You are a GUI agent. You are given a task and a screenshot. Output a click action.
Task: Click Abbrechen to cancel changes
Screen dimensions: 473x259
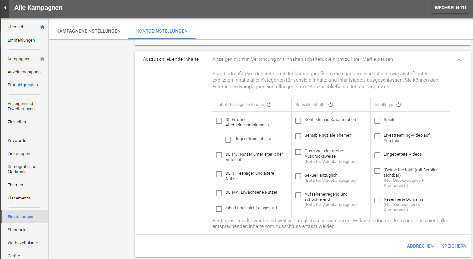pos(420,246)
